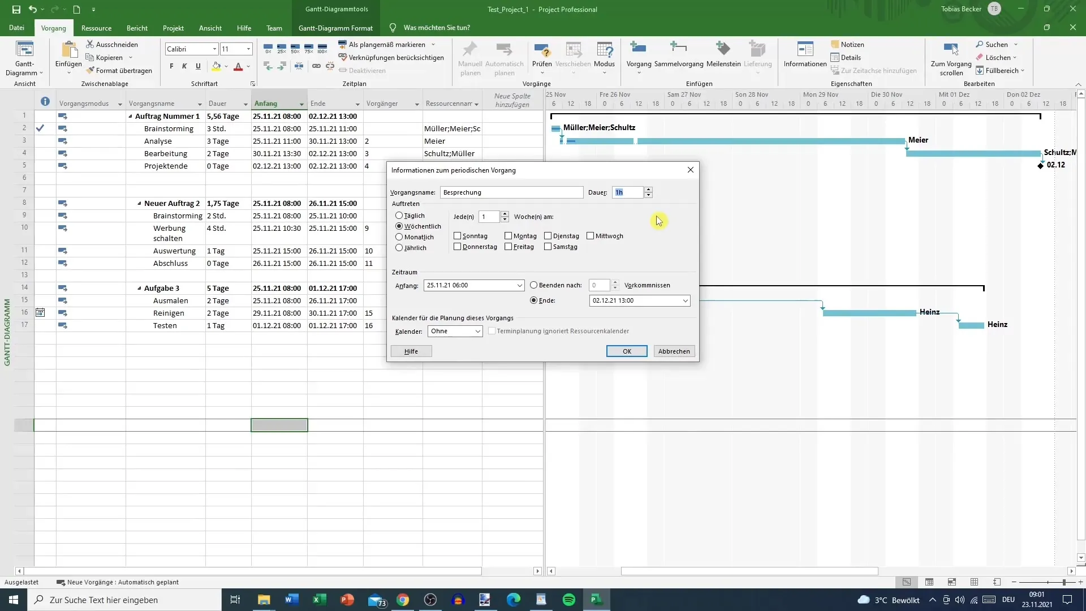Open the font name Calibri dropdown
The image size is (1086, 611).
(x=214, y=49)
